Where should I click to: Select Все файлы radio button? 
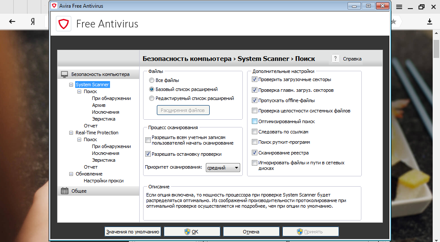[152, 80]
